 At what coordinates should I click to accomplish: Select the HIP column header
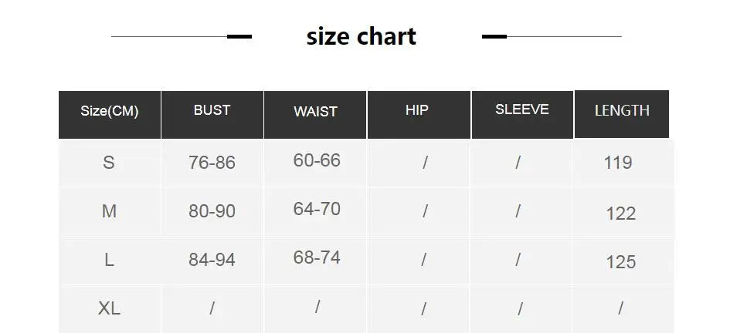pyautogui.click(x=419, y=115)
